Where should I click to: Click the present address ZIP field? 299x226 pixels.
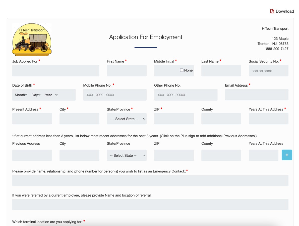click(174, 119)
